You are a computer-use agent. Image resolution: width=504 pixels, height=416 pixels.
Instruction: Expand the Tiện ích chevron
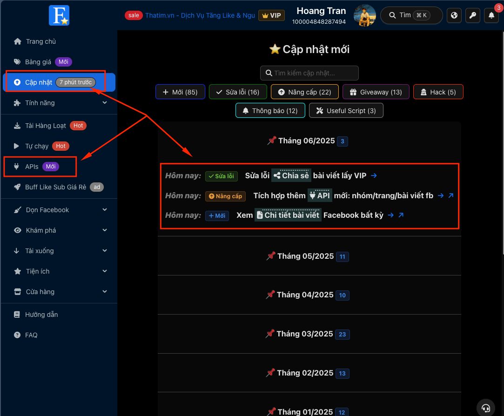[104, 271]
